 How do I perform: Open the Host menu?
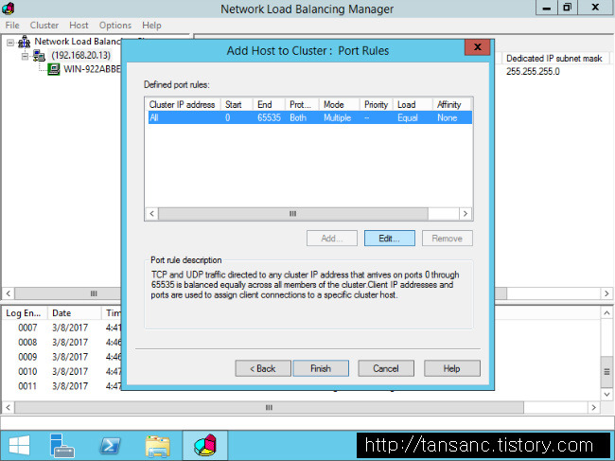pyautogui.click(x=79, y=26)
